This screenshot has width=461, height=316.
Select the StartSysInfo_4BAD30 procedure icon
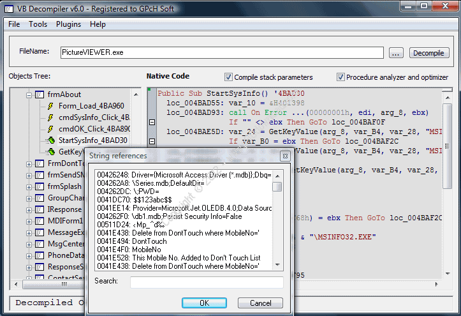click(x=50, y=140)
